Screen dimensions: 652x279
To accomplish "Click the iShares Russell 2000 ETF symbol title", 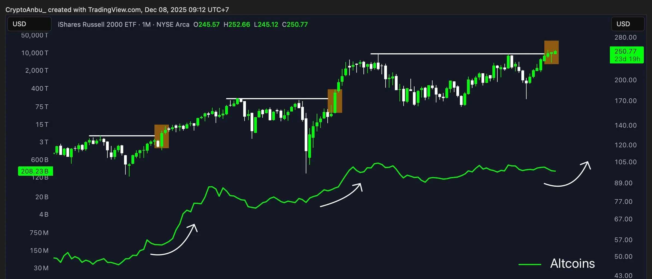I will click(97, 25).
